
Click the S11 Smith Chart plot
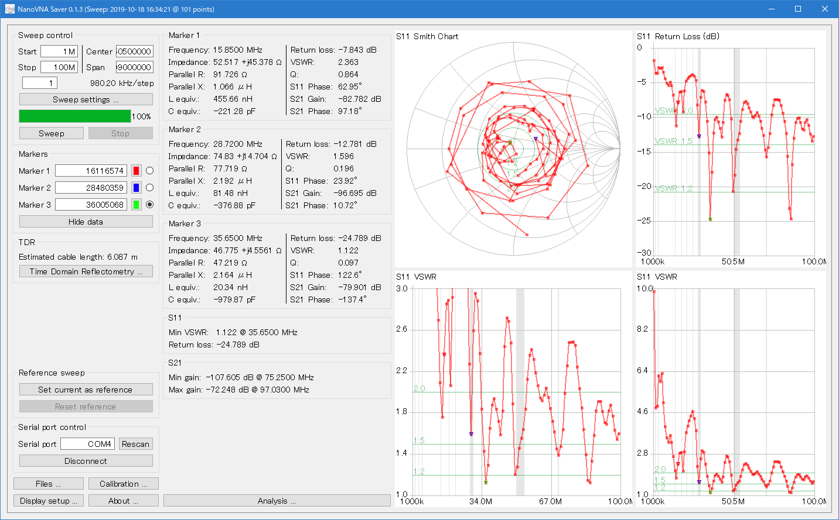pyautogui.click(x=513, y=149)
